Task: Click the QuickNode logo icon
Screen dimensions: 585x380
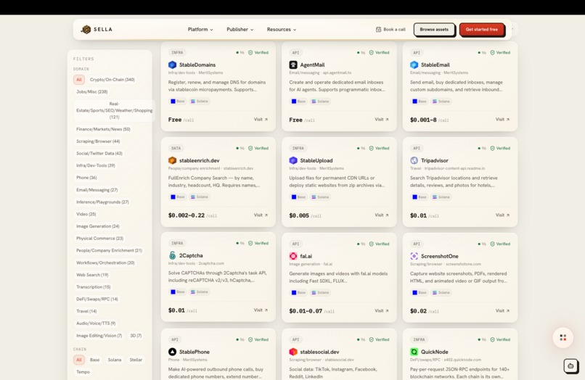Action: pos(414,352)
